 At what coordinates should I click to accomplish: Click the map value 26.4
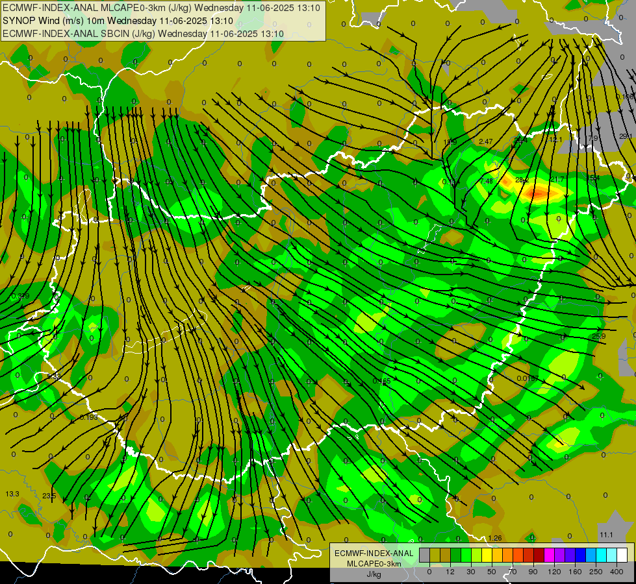pos(520,140)
